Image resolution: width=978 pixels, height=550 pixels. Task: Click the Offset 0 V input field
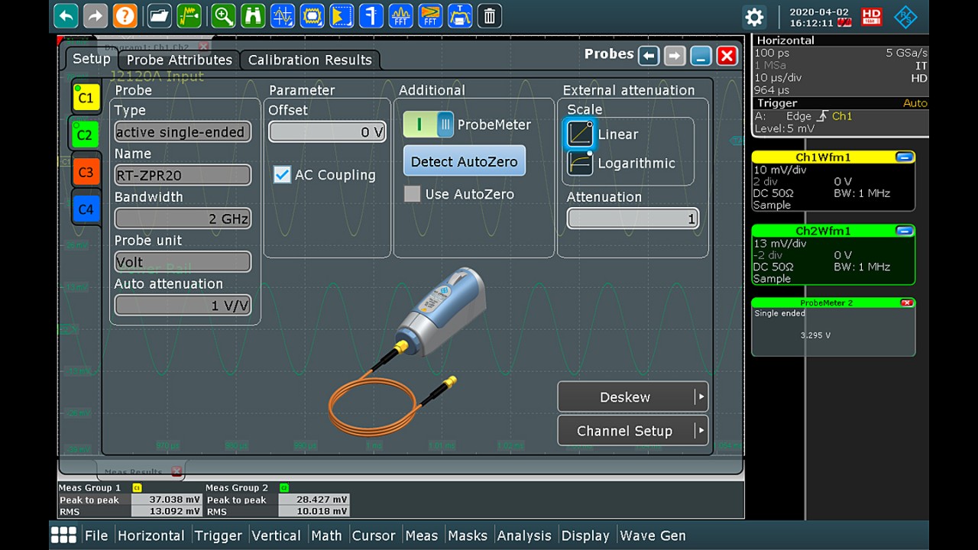[327, 131]
